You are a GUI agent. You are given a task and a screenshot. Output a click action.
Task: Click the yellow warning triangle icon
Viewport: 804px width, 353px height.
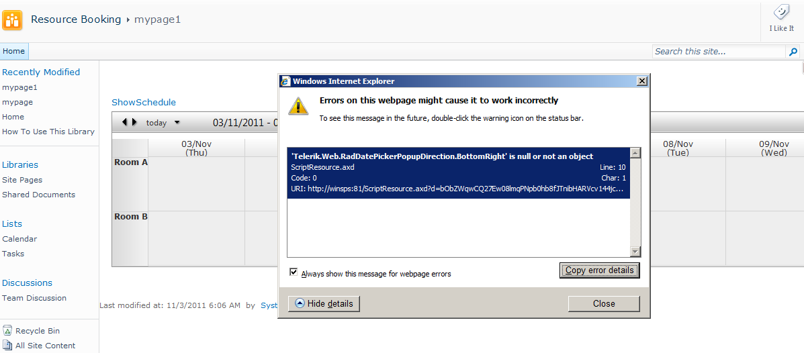299,105
